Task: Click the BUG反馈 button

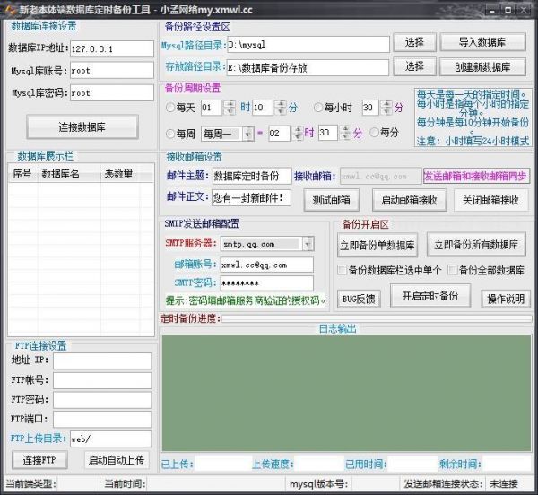Action: tap(359, 299)
